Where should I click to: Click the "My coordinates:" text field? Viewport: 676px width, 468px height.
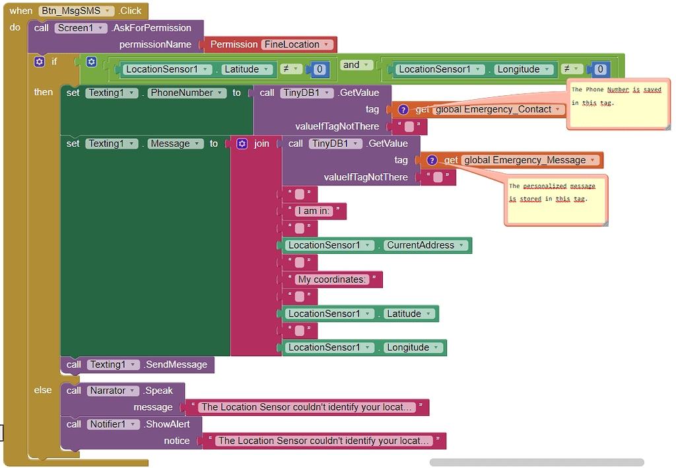[332, 280]
